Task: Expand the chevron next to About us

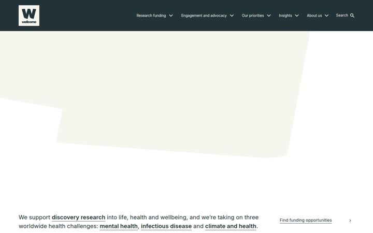Action: [x=326, y=16]
